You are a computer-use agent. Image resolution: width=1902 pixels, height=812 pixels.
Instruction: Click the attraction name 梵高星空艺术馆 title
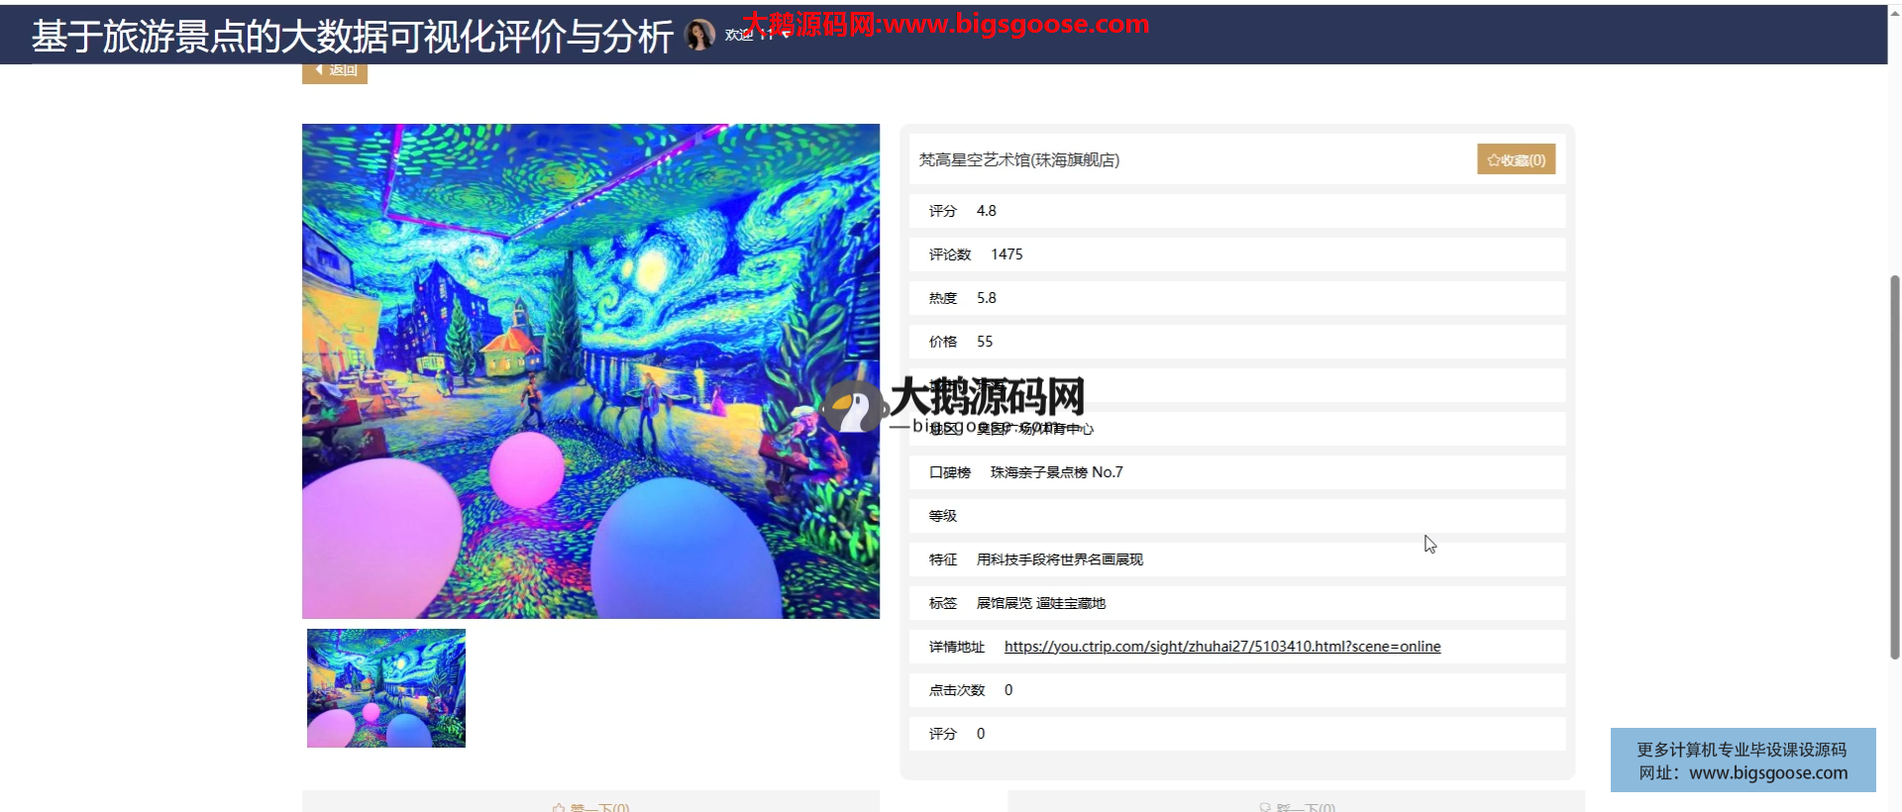coord(1018,159)
